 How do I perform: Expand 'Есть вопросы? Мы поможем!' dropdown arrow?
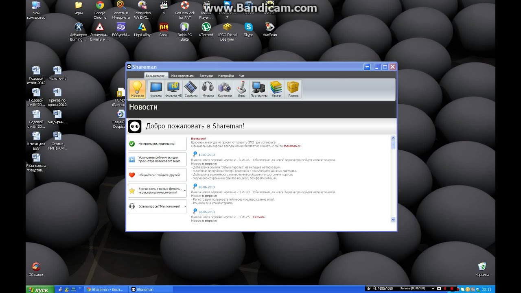185,206
